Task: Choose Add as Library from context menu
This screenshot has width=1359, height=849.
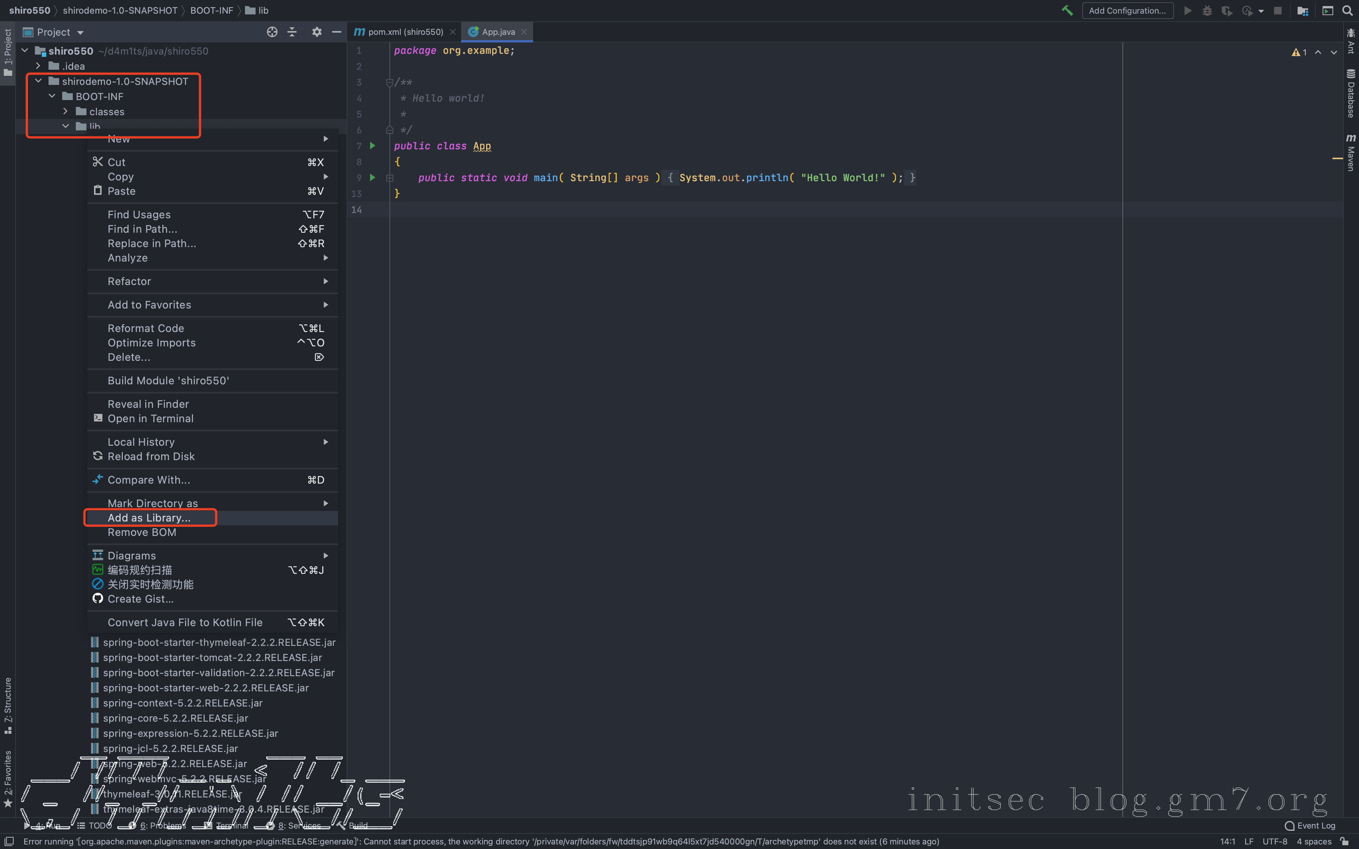Action: [x=149, y=518]
